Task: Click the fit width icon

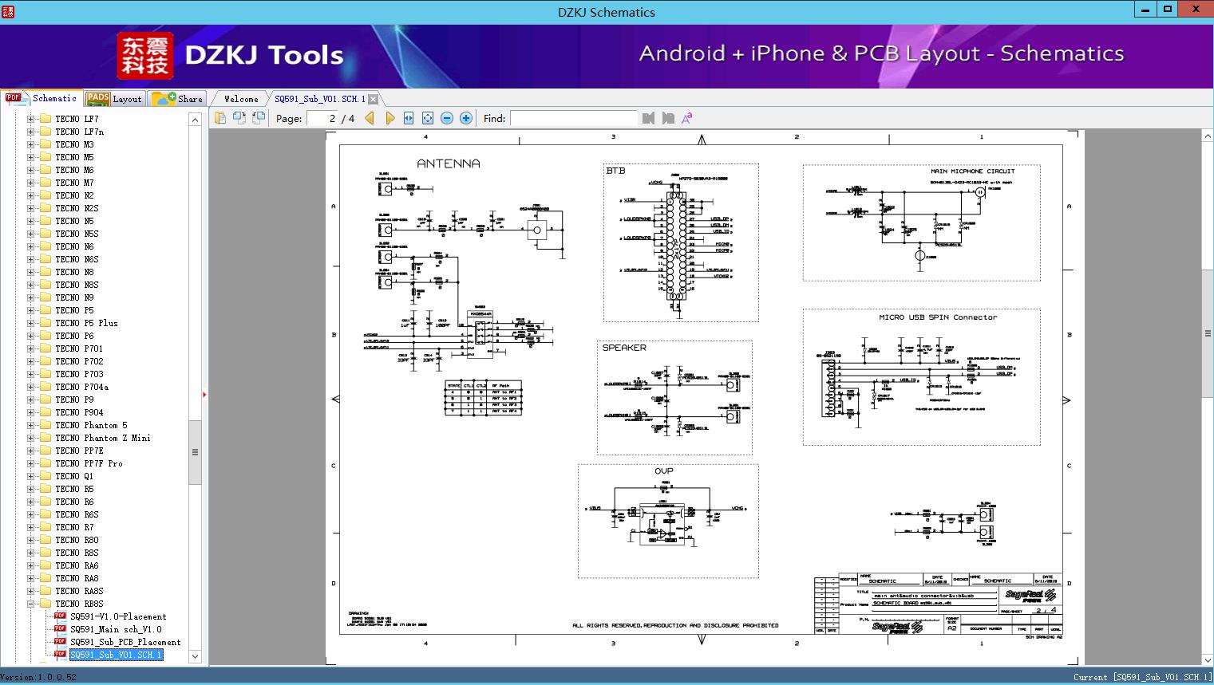Action: click(409, 118)
